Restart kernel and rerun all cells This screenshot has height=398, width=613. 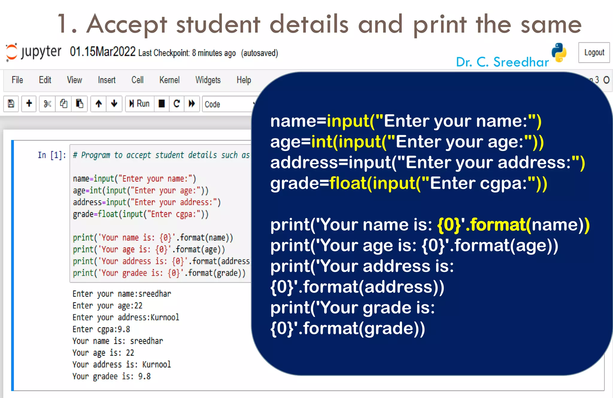tap(192, 104)
